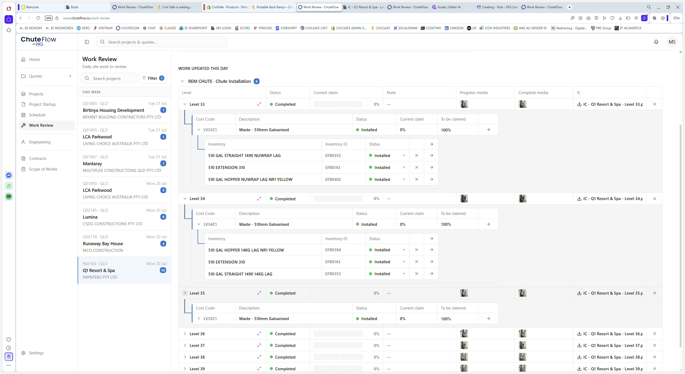This screenshot has width=685, height=374.
Task: Expand Level 33 row full view icon
Action: point(259,104)
